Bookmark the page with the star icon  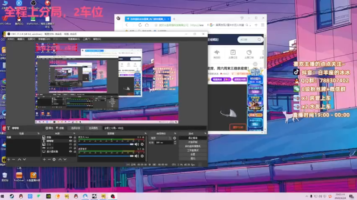coord(156,25)
